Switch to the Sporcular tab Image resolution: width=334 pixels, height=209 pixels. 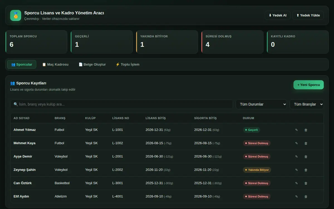22,64
